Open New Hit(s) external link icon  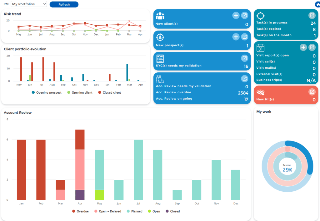point(312,92)
